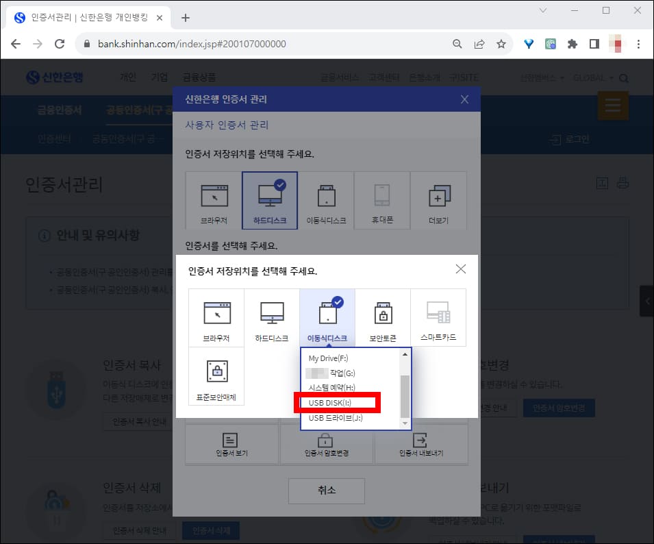
Task: Switch to the 기업 (corporate) tab
Action: click(160, 77)
